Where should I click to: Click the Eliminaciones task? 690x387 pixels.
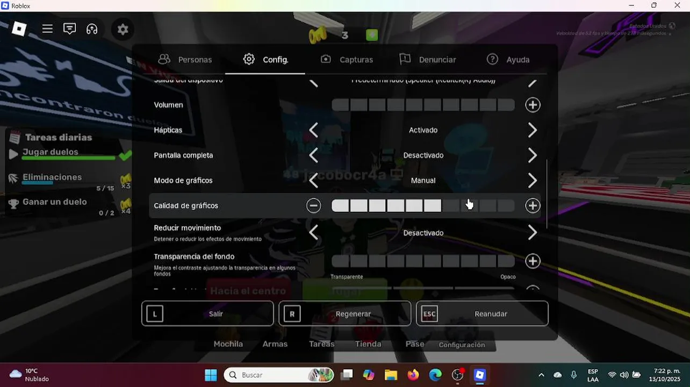pyautogui.click(x=52, y=177)
